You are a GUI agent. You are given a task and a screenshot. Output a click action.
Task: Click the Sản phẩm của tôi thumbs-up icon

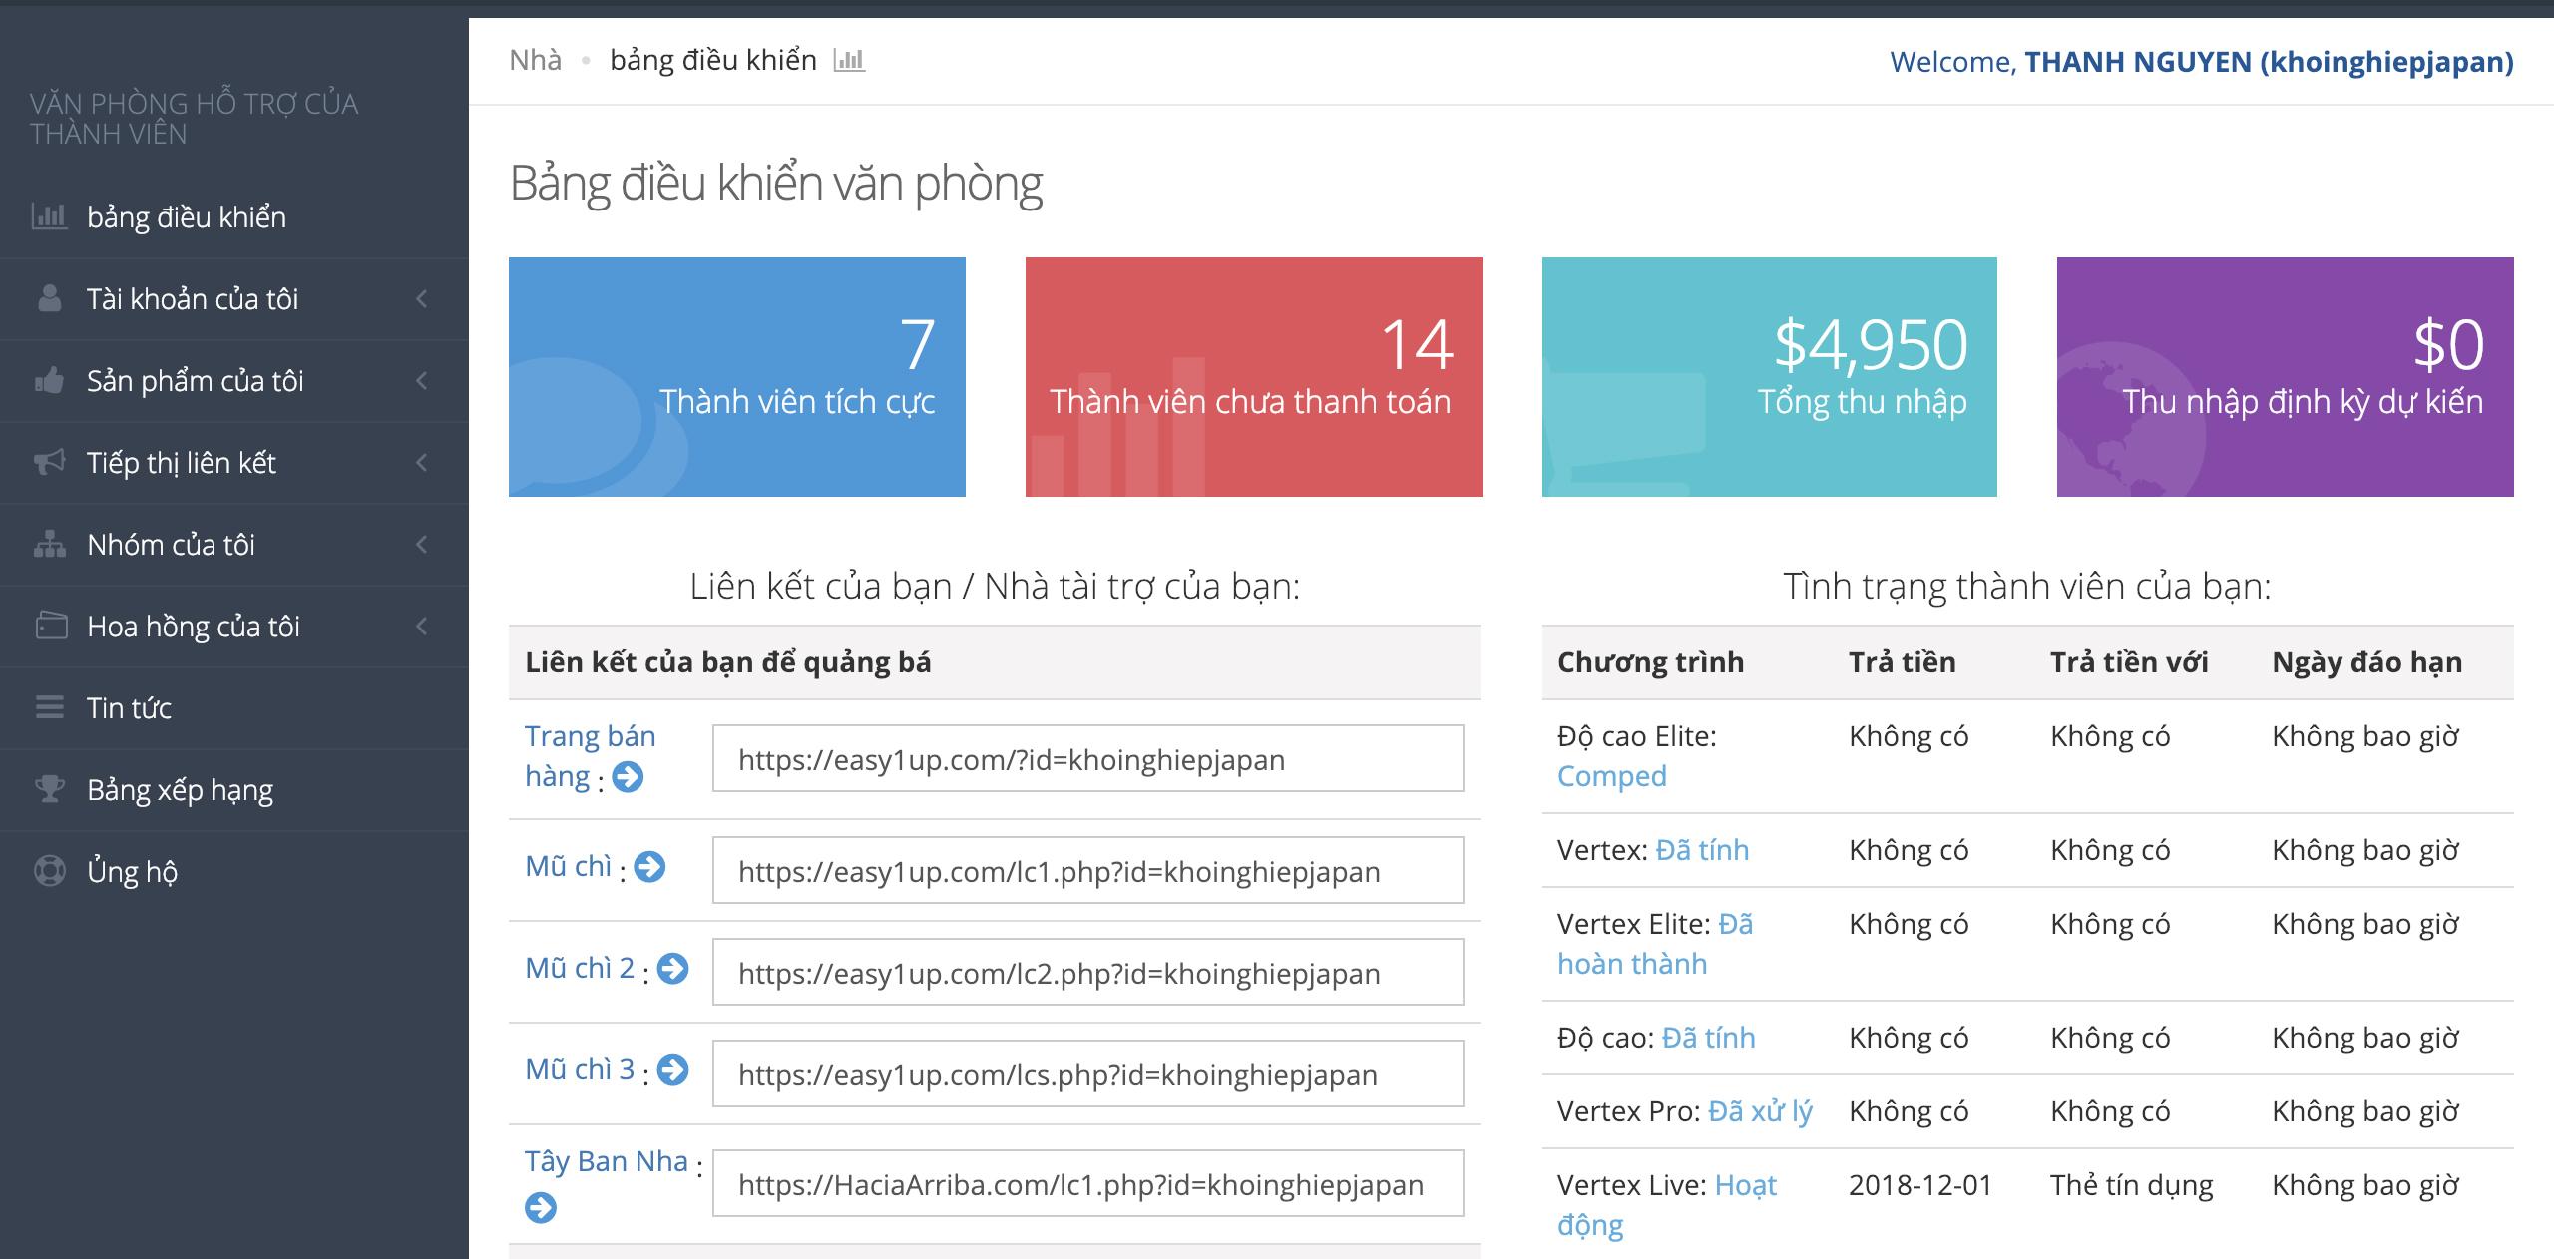(48, 379)
